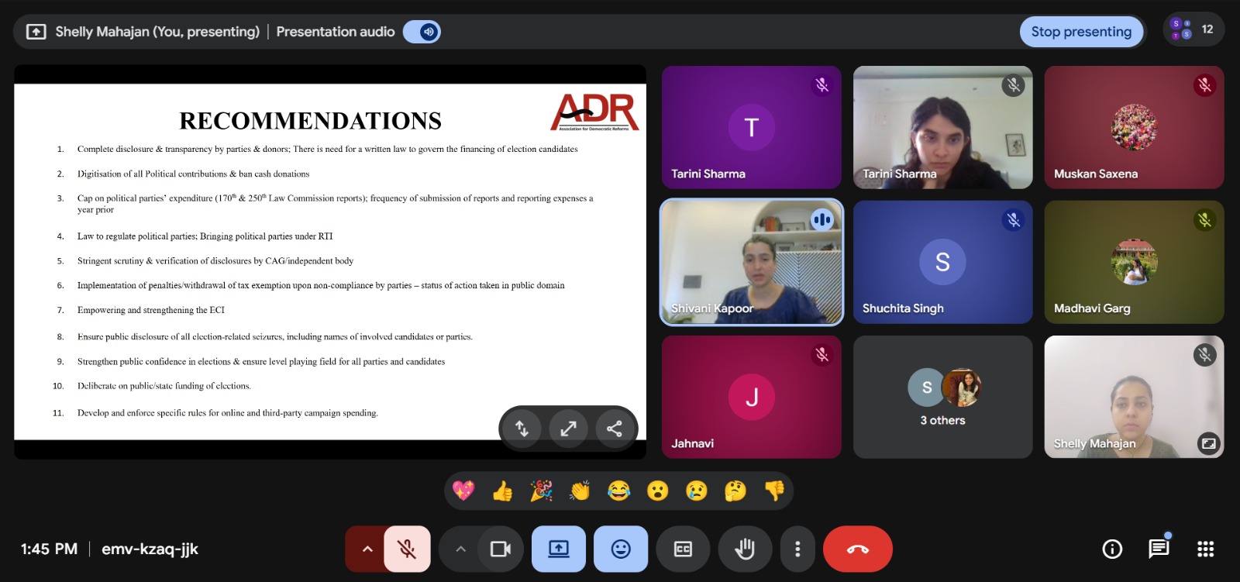Open the 12 participants list
Viewport: 1240px width, 582px height.
1193,29
